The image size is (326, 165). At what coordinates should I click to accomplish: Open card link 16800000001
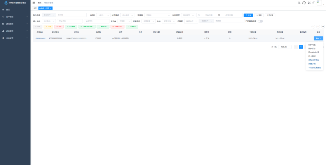click(x=40, y=38)
